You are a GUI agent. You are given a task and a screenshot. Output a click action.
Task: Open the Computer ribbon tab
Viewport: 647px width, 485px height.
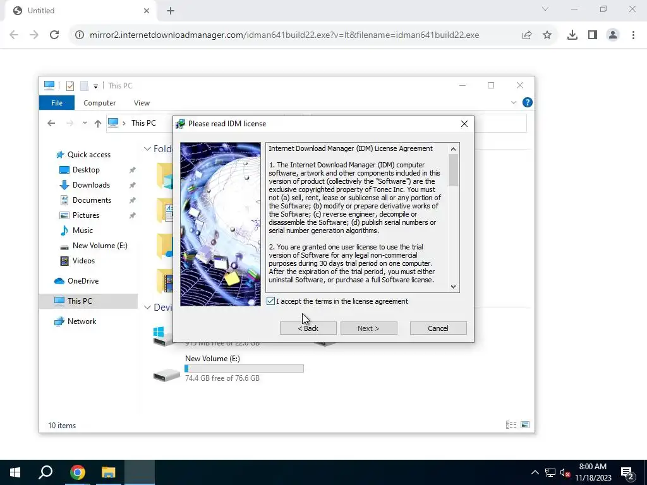(x=99, y=103)
